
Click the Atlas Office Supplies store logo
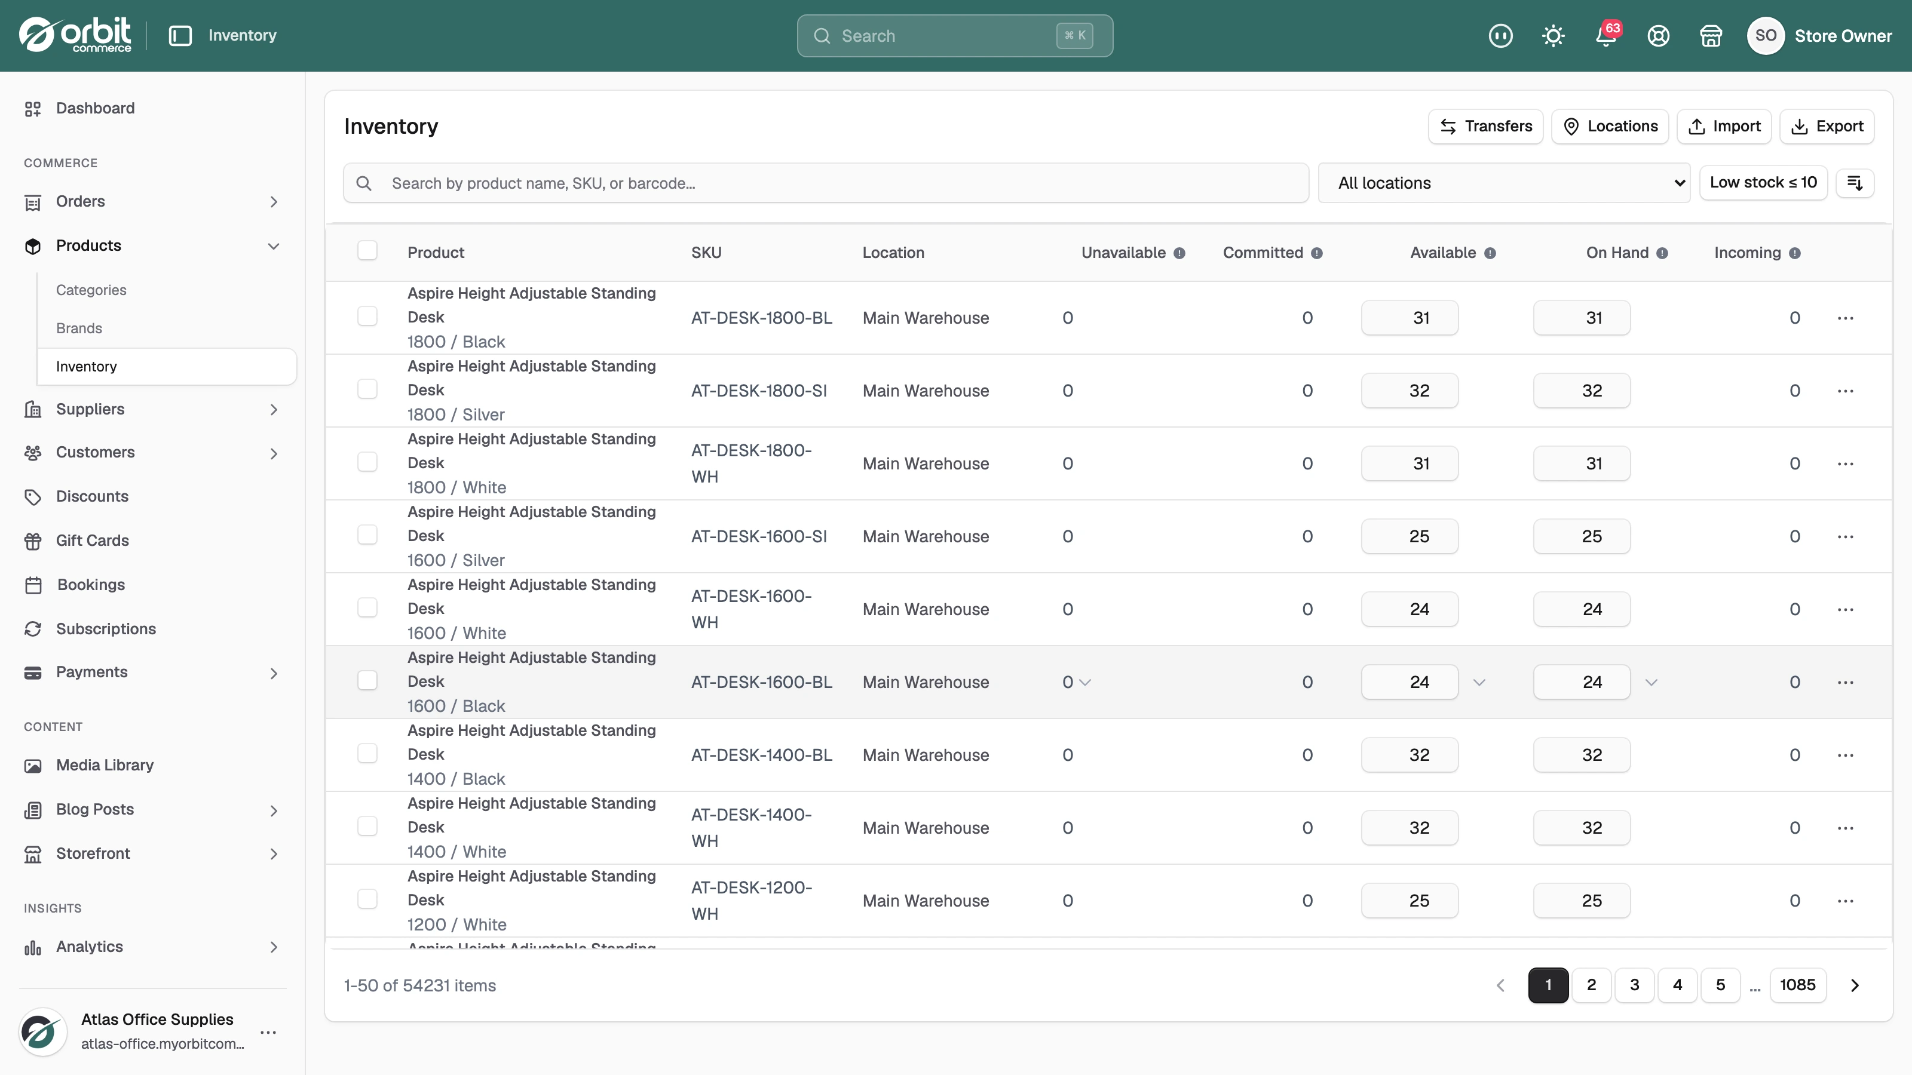pos(42,1031)
